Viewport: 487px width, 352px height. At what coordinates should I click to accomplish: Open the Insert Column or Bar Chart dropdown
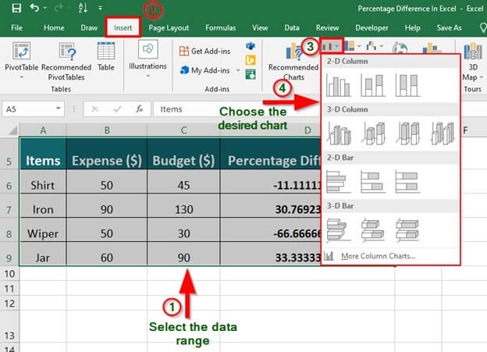click(332, 46)
